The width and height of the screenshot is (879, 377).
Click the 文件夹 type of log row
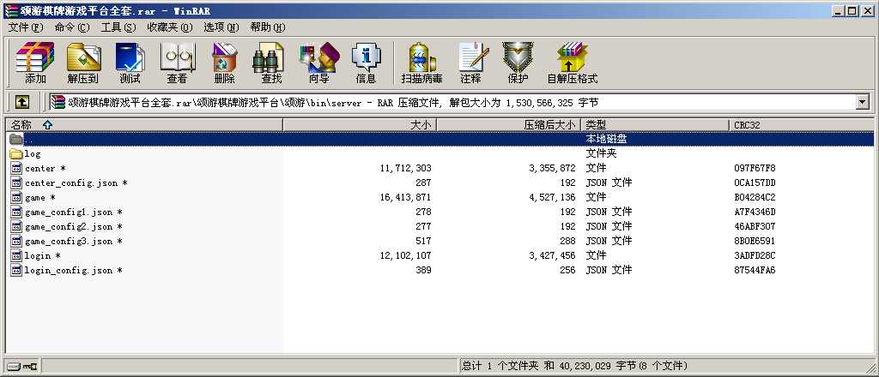(x=601, y=153)
